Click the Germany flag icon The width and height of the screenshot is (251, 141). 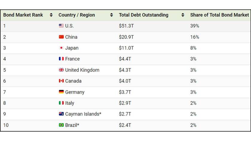[x=61, y=92]
